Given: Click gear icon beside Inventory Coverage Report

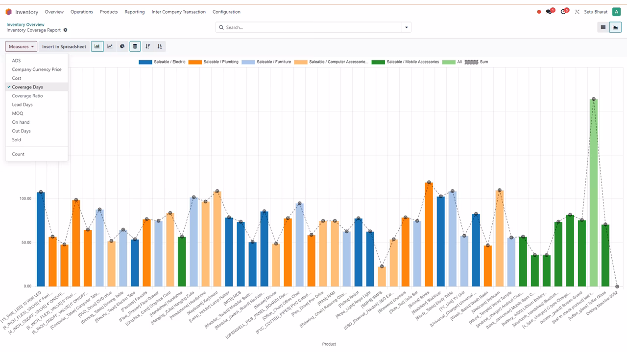Looking at the screenshot, I should (x=65, y=30).
